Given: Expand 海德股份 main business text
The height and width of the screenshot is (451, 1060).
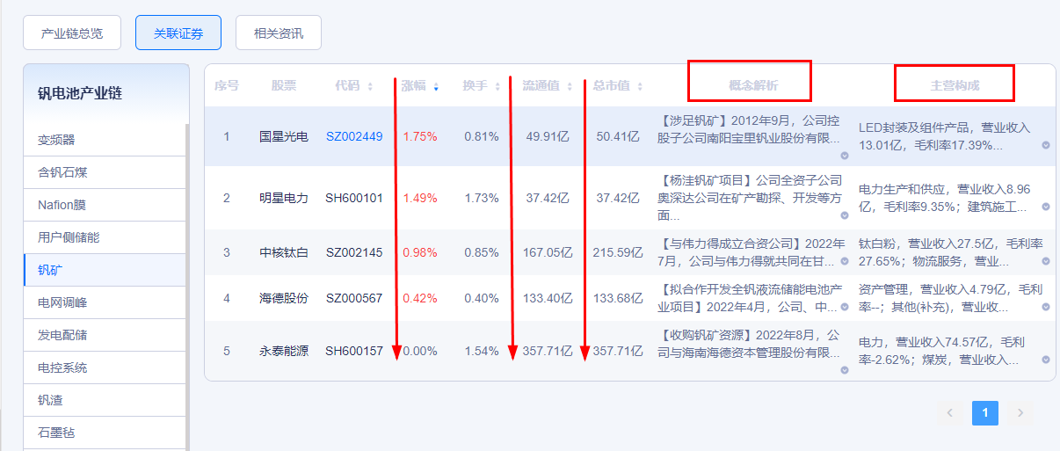Looking at the screenshot, I should [x=1046, y=308].
